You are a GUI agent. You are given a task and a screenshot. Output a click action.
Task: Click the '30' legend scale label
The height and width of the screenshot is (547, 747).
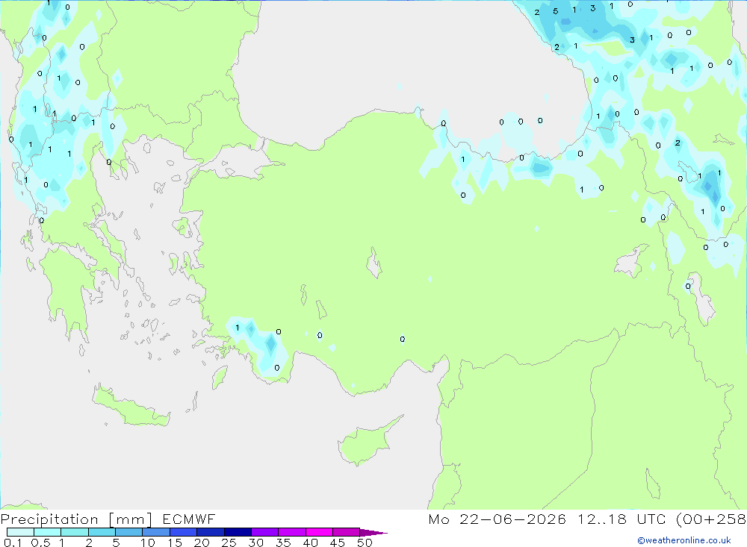pyautogui.click(x=256, y=543)
